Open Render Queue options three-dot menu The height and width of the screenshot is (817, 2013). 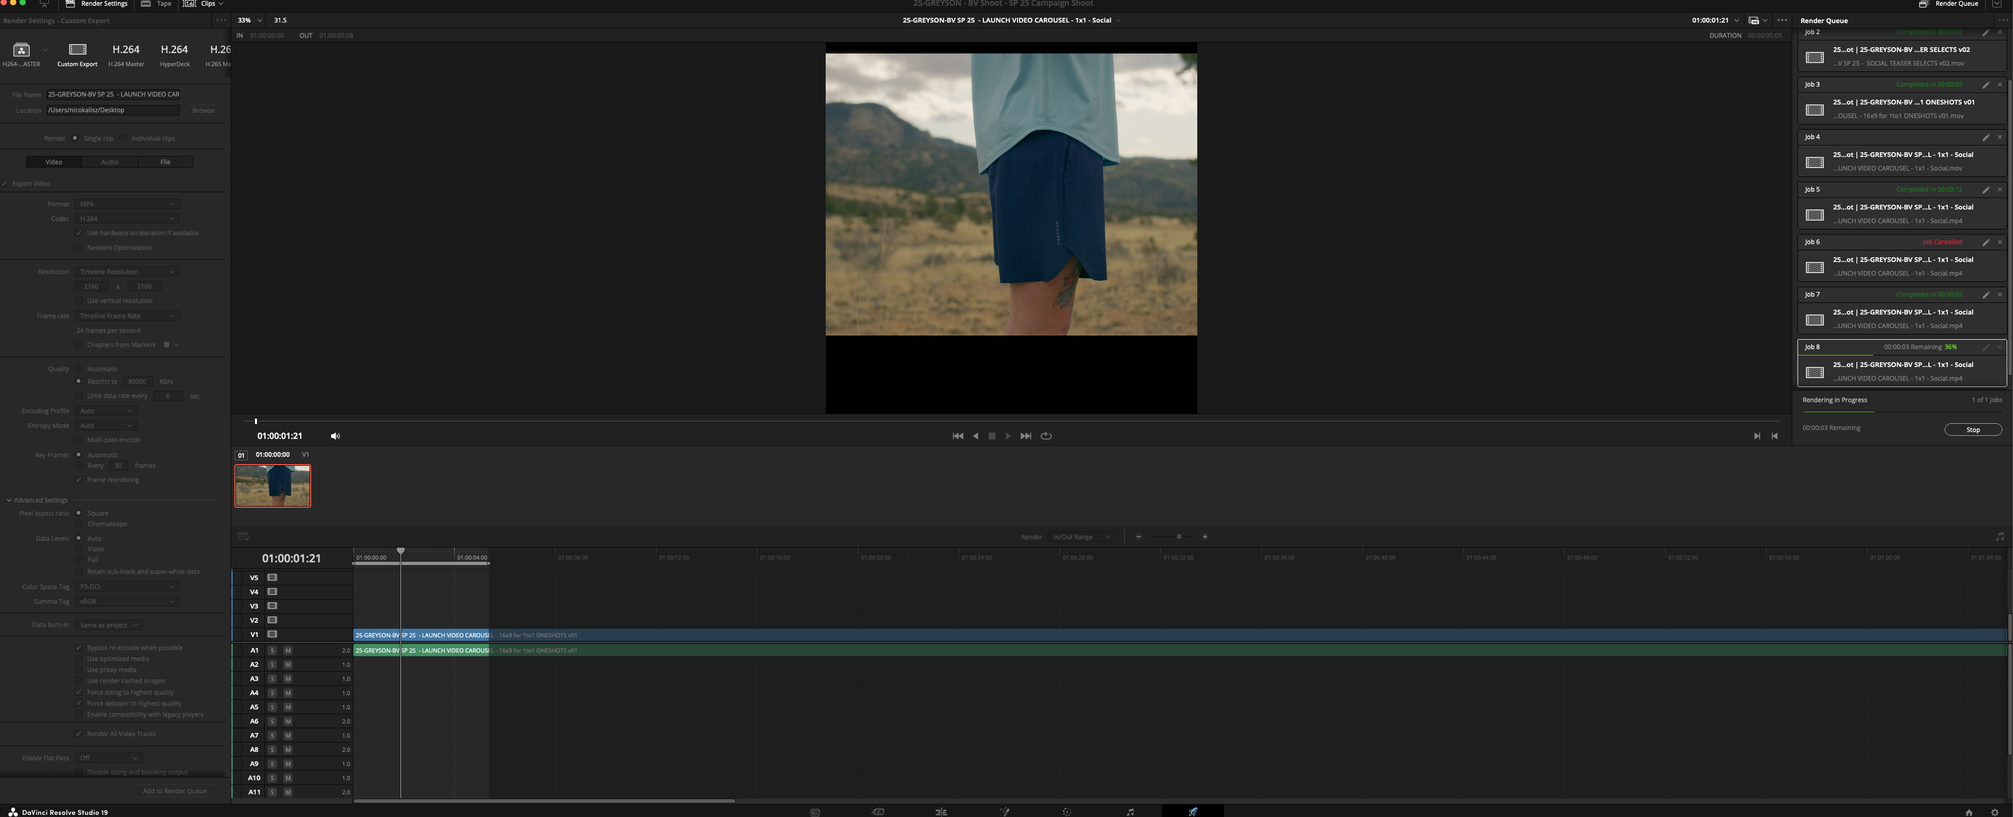click(x=2002, y=20)
